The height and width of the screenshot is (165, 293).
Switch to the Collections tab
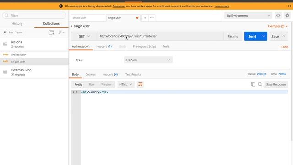[51, 23]
